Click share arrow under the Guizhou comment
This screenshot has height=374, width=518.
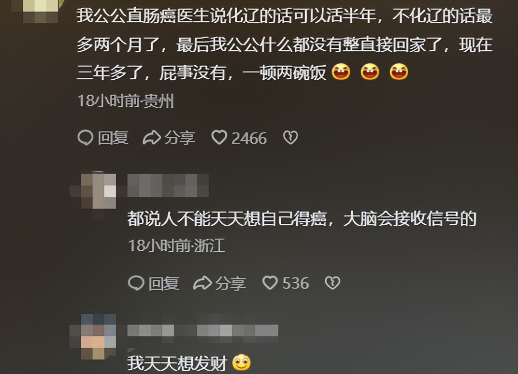pos(152,138)
